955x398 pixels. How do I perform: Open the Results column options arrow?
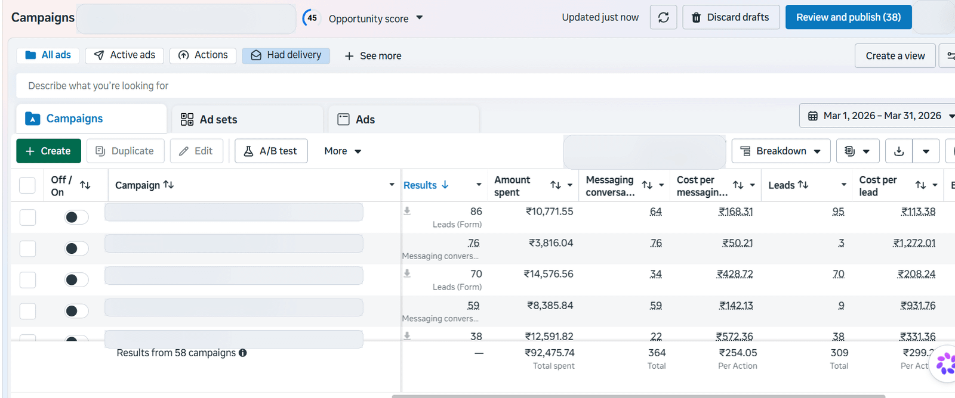(479, 185)
